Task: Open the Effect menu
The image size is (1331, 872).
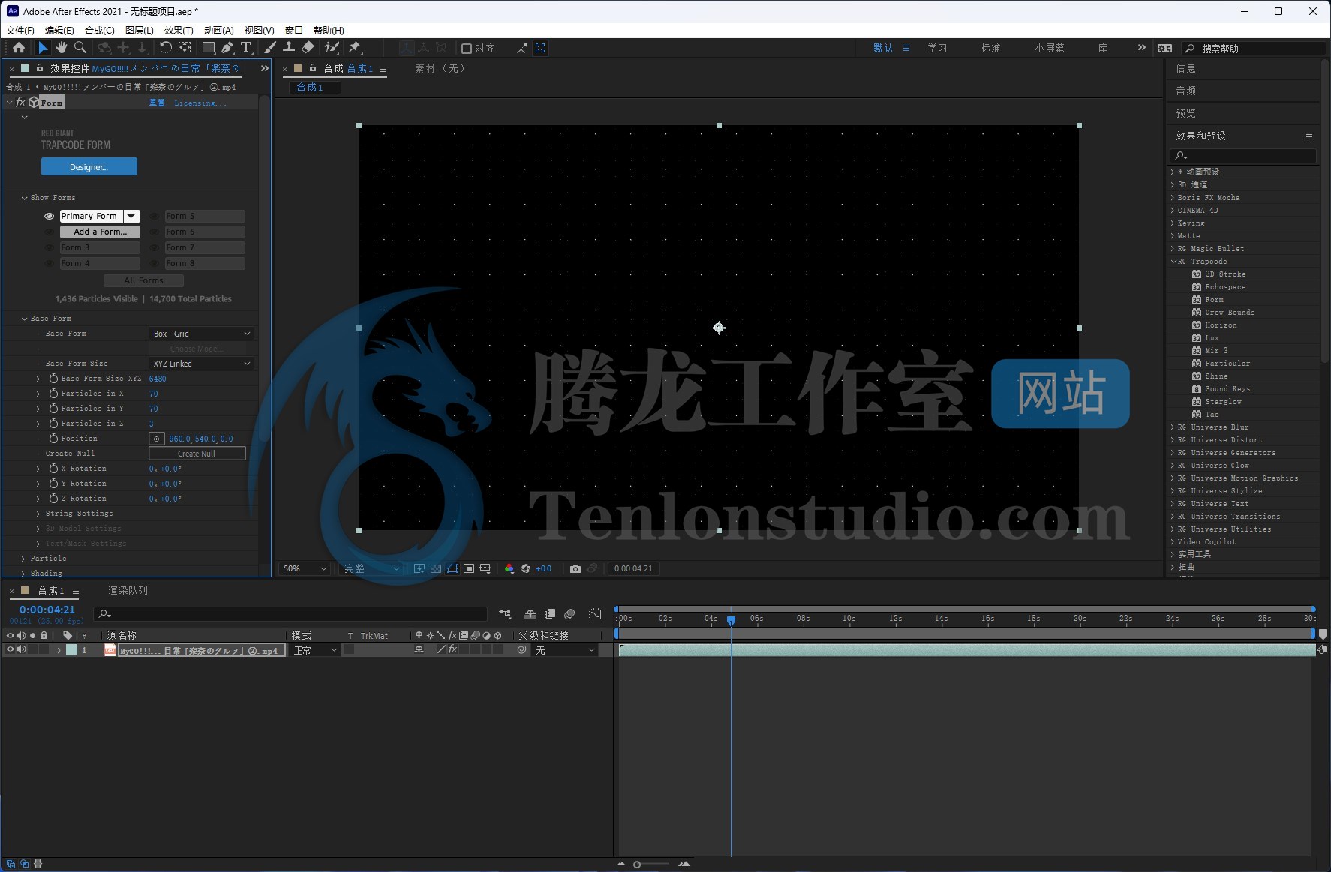Action: click(179, 30)
